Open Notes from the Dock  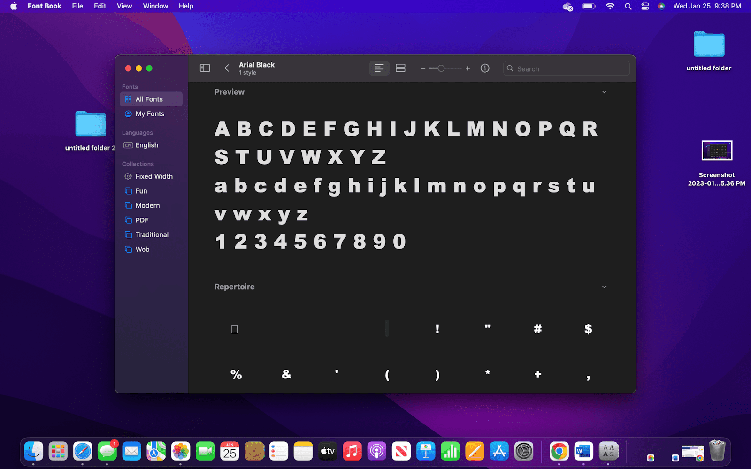(303, 451)
